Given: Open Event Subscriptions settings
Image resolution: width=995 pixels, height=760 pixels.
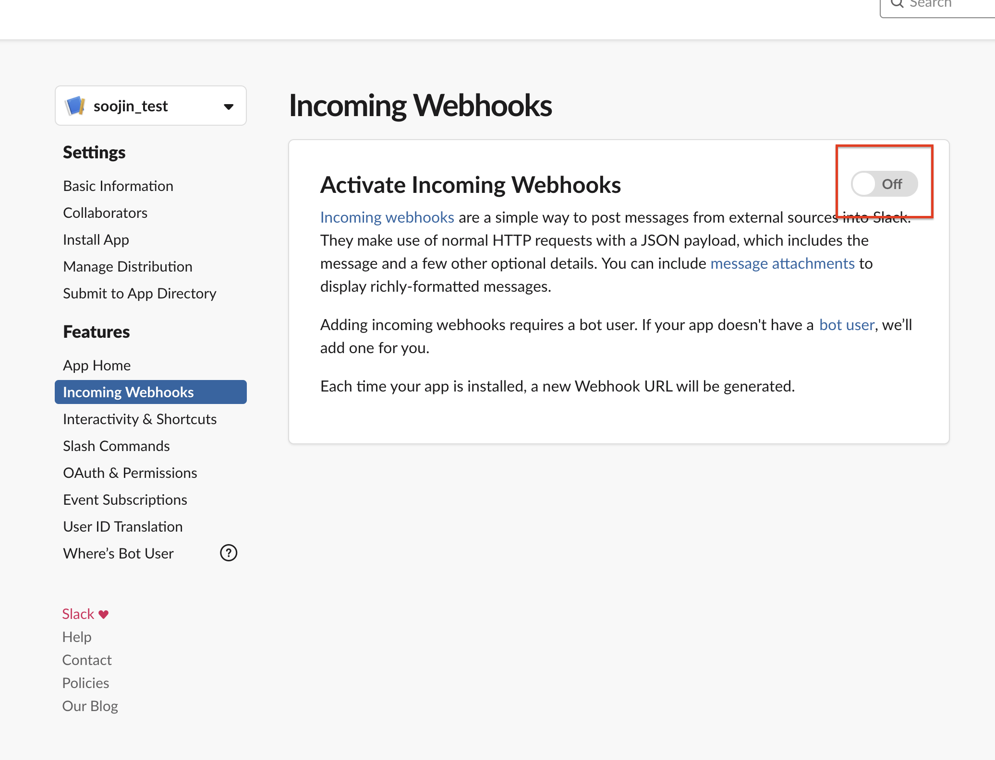Looking at the screenshot, I should tap(125, 500).
